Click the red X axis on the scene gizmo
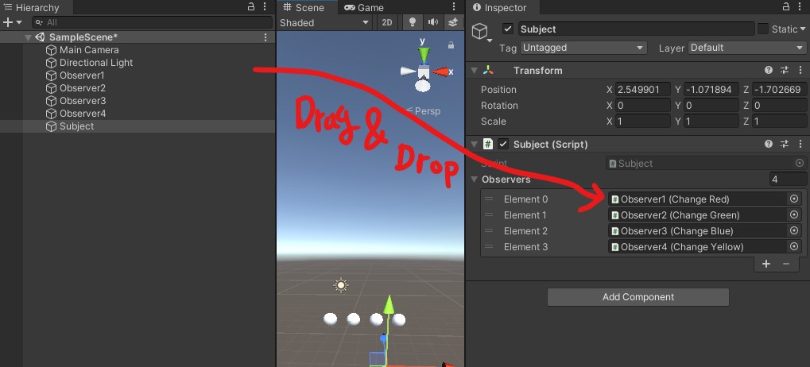 click(440, 71)
